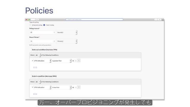Open the Second(s) unit dropdown

pos(67,32)
